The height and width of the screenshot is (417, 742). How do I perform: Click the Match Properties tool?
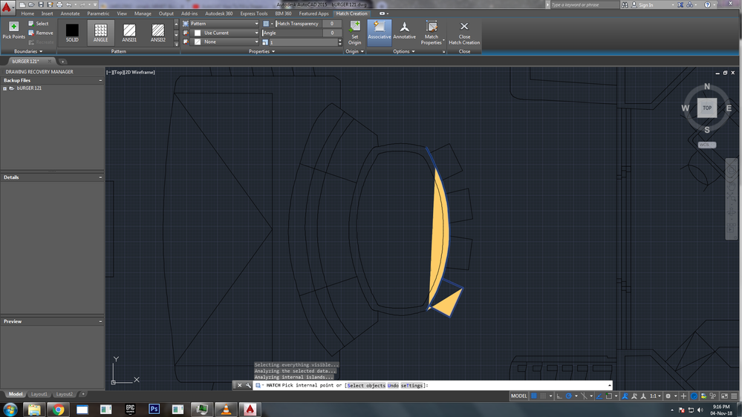pos(431,33)
